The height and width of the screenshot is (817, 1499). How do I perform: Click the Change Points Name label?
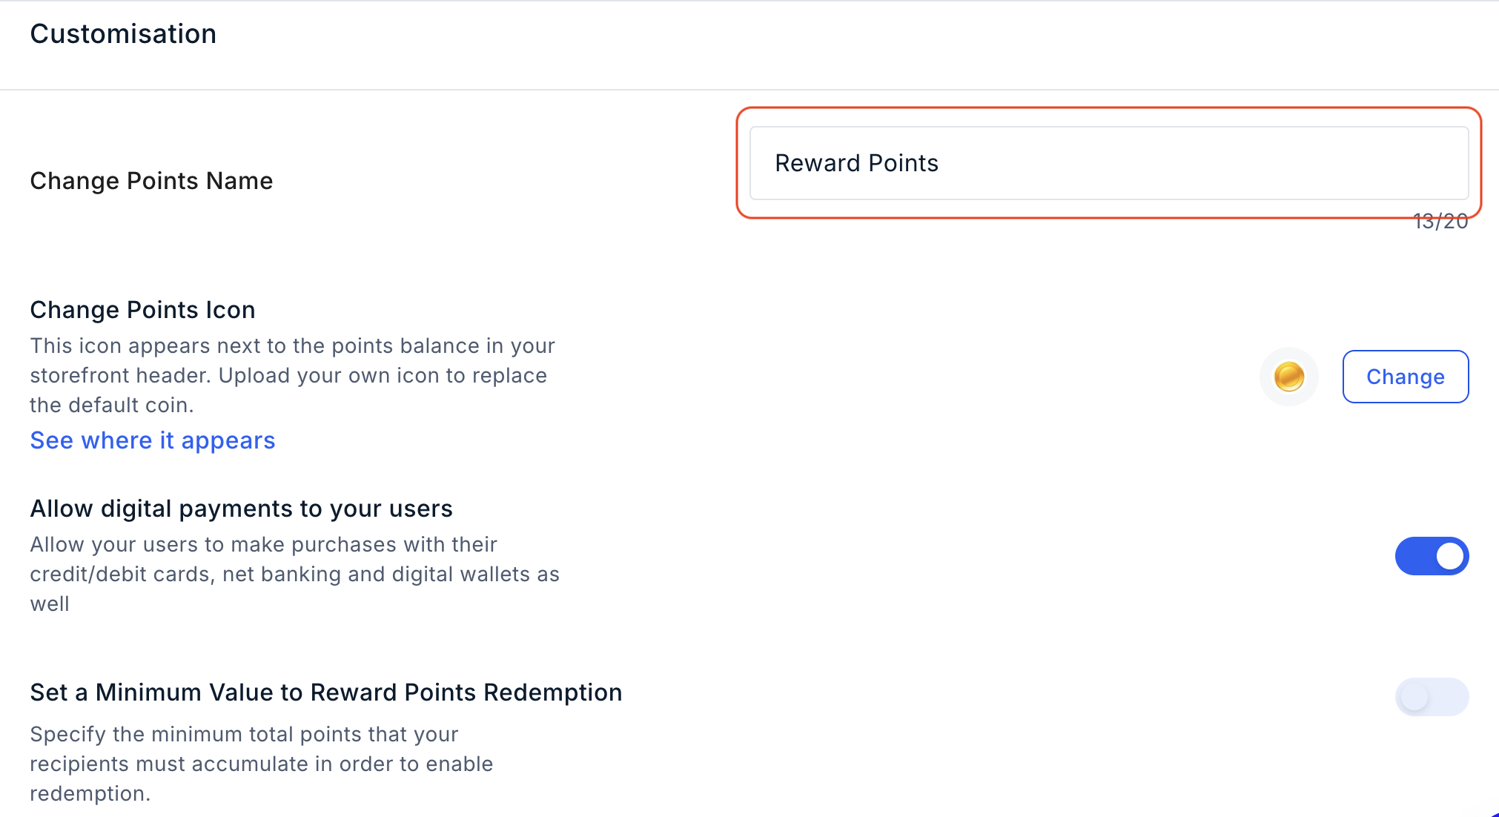[x=151, y=181]
